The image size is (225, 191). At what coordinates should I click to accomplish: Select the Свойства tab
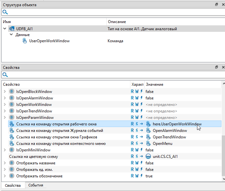tap(13, 185)
